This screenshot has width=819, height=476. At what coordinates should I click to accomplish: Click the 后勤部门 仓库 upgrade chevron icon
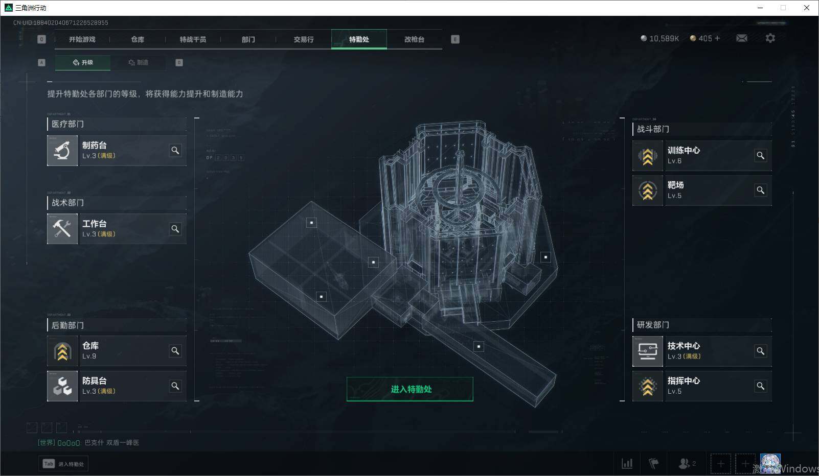point(62,351)
